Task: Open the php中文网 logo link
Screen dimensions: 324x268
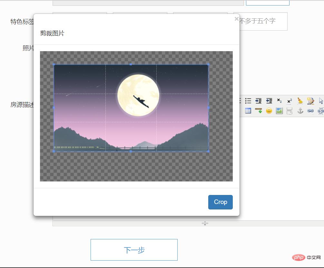Action: click(x=306, y=257)
